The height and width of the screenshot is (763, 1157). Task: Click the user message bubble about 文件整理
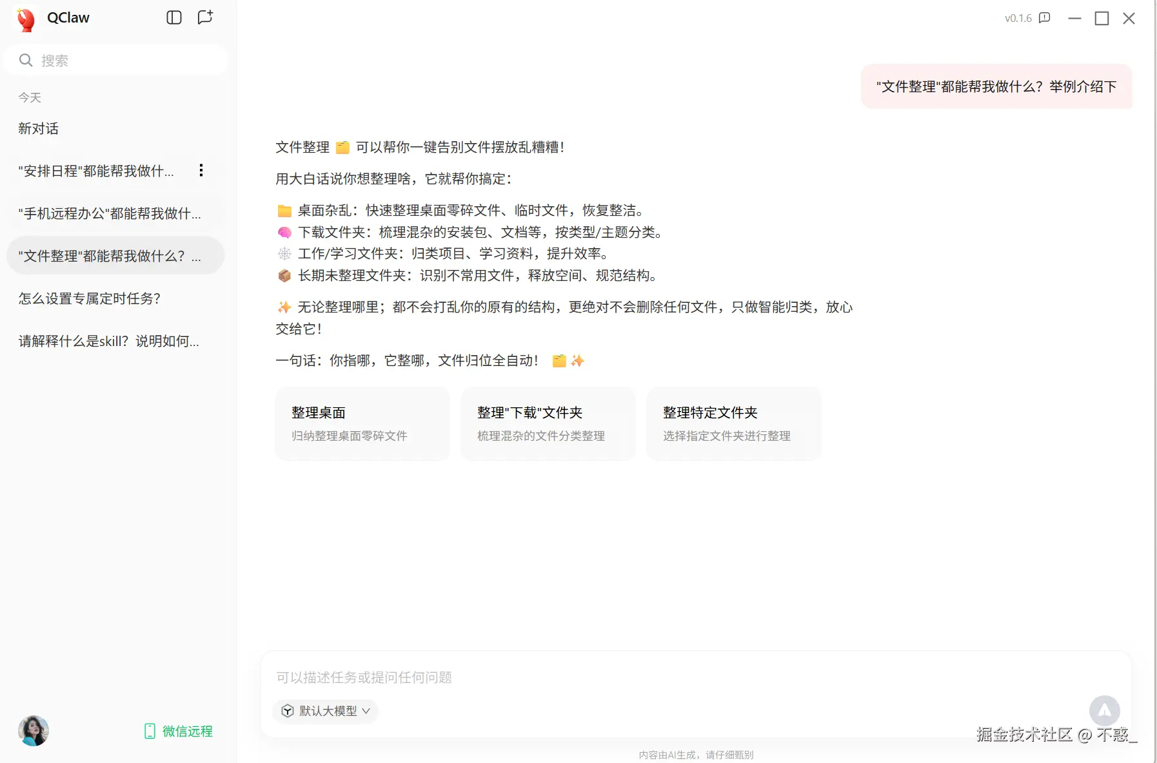point(996,86)
